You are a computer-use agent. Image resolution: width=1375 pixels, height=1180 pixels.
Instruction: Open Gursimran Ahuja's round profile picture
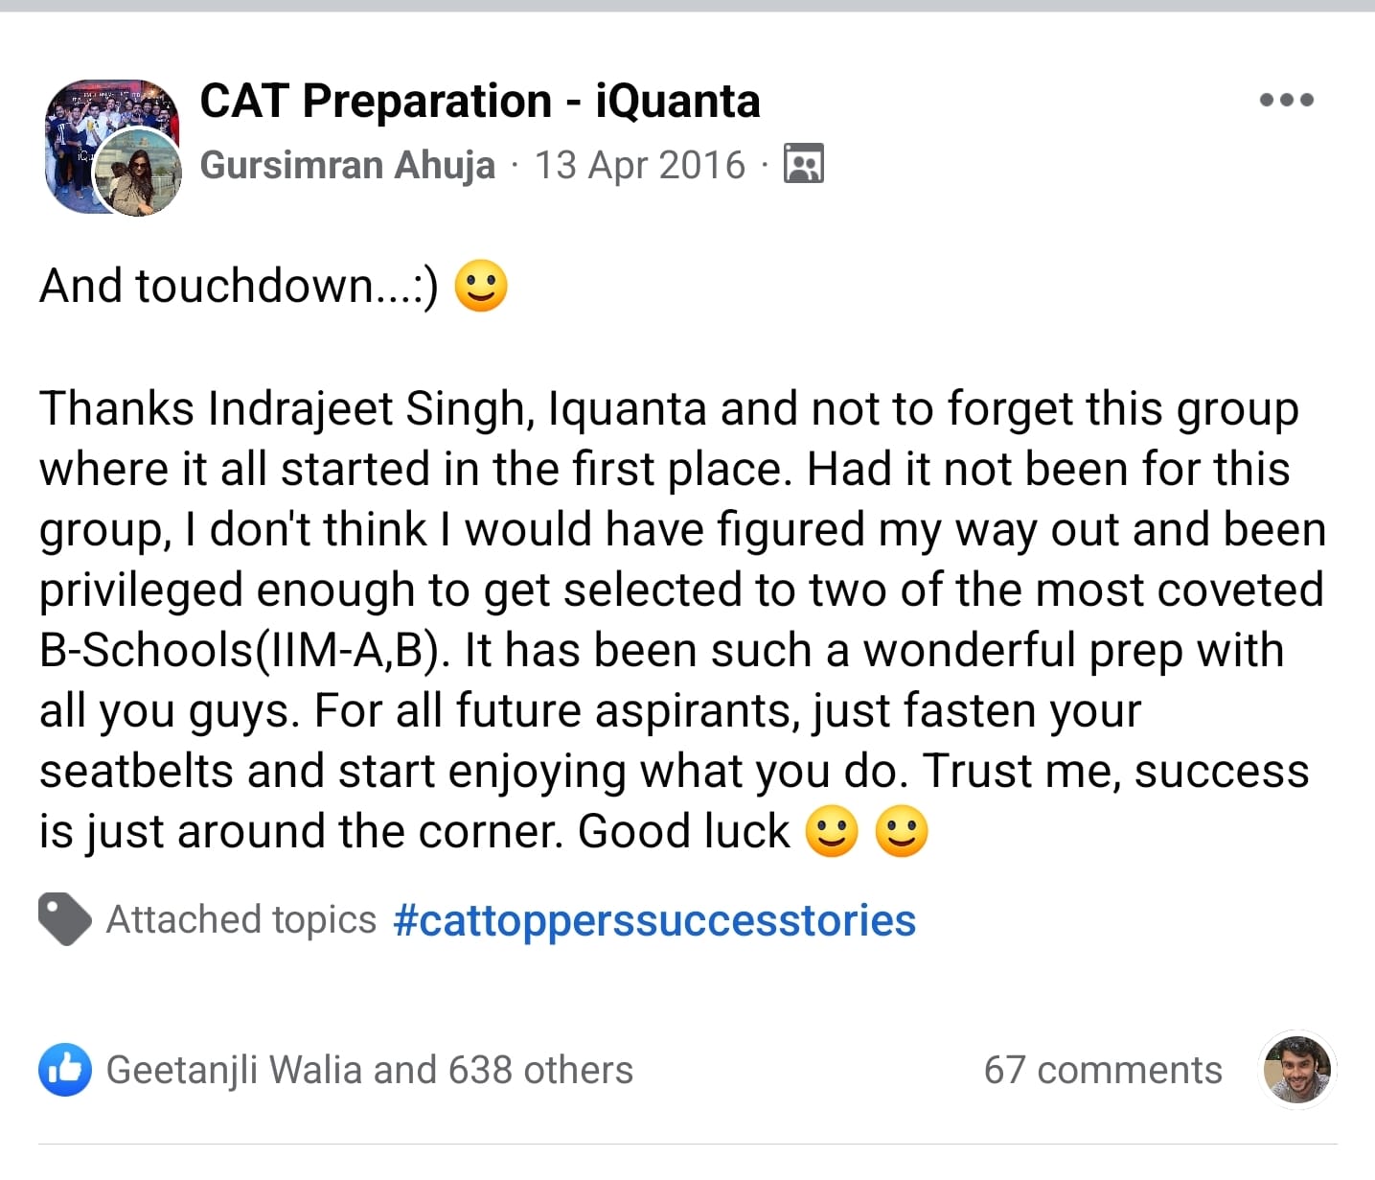point(142,173)
